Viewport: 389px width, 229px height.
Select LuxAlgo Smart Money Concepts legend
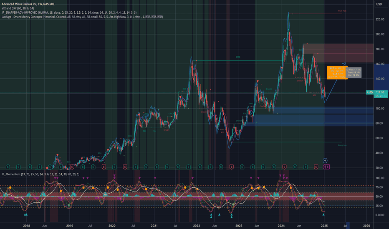coord(82,17)
